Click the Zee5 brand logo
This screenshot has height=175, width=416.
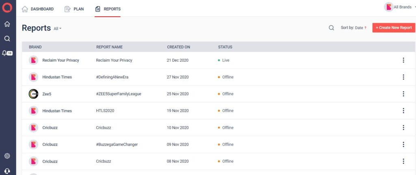33,94
